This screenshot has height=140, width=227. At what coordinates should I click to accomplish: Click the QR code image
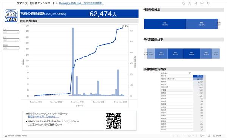(x=113, y=121)
